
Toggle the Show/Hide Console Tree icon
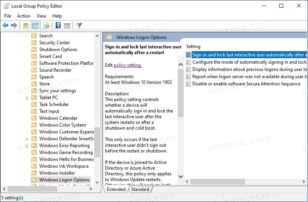35,25
